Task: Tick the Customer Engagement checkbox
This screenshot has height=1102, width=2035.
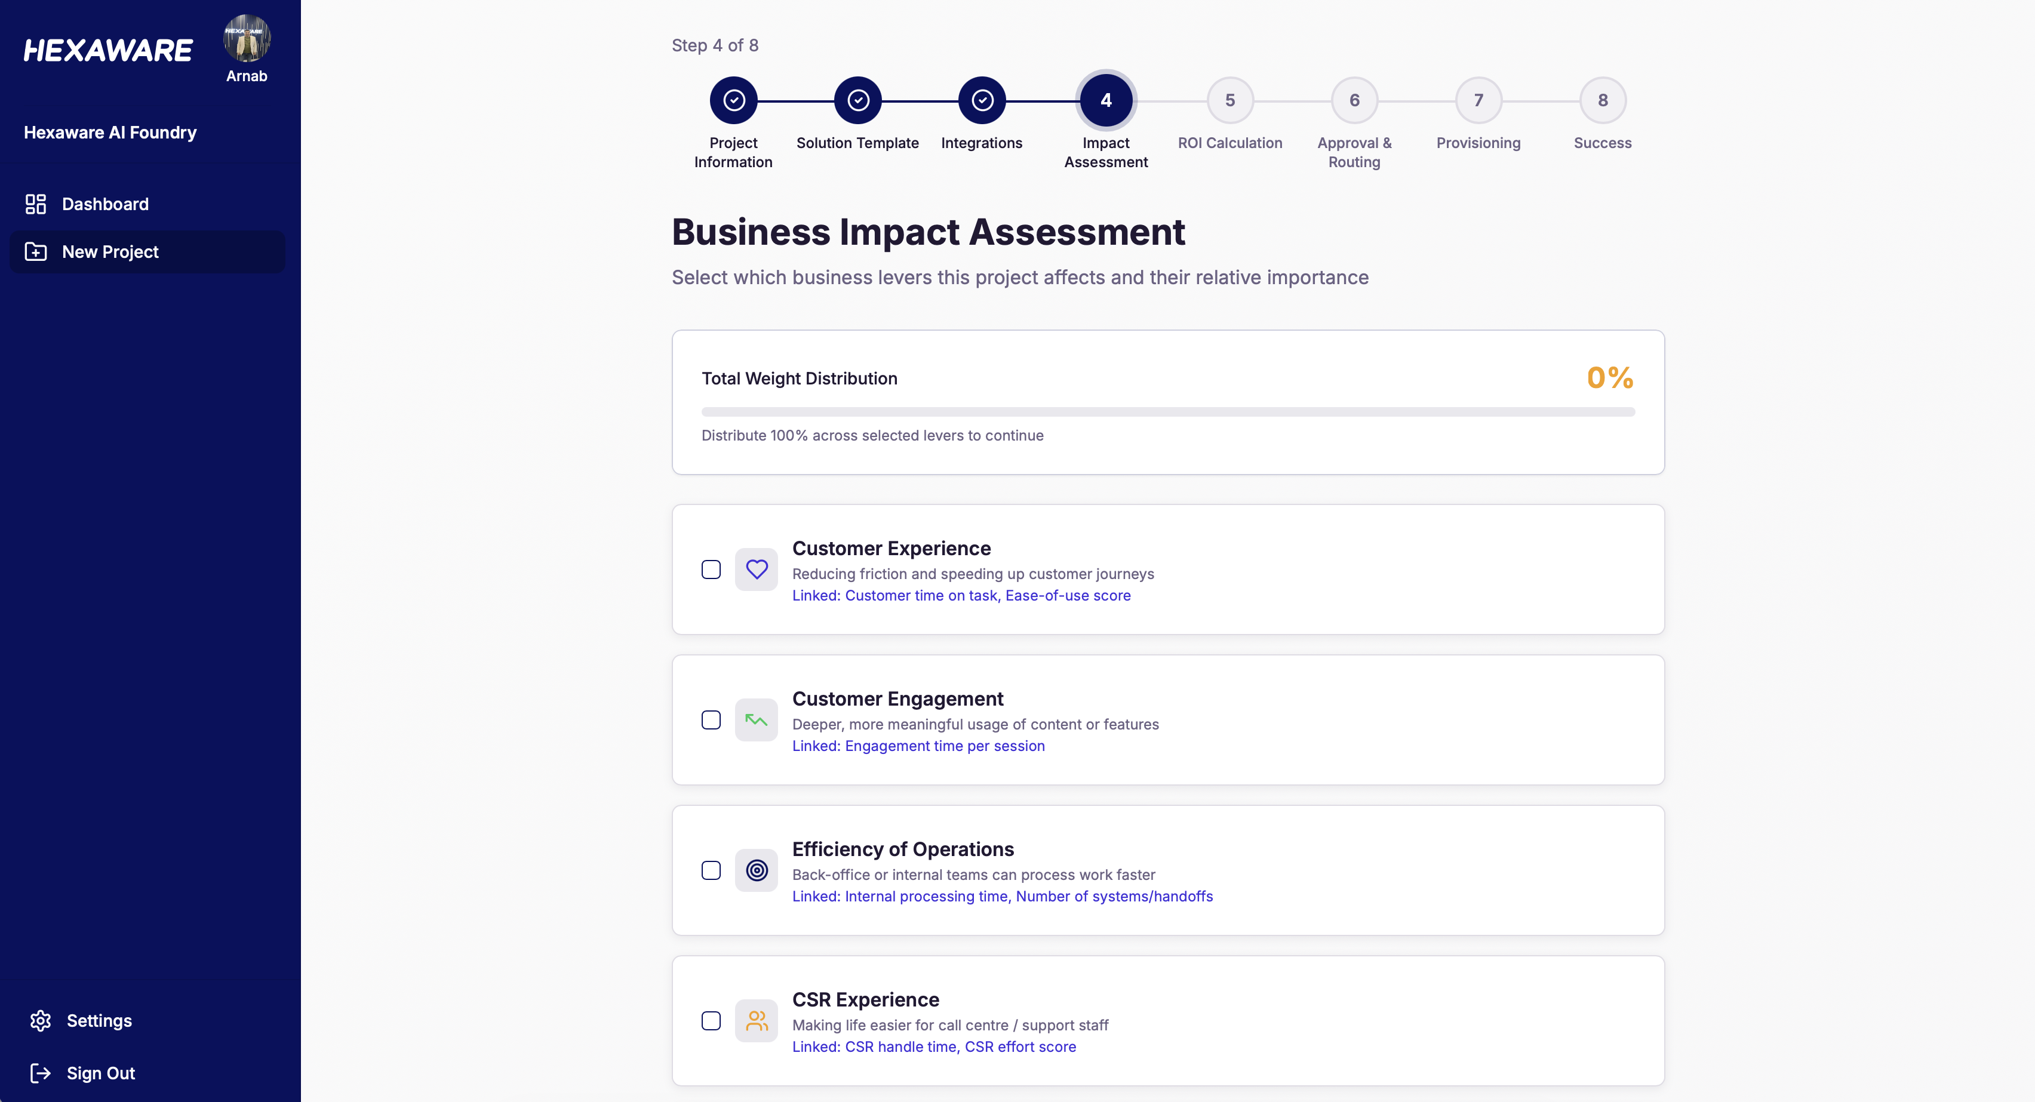Action: tap(711, 720)
